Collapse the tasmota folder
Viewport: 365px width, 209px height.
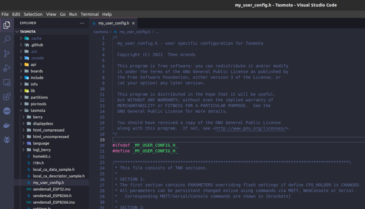point(51,111)
